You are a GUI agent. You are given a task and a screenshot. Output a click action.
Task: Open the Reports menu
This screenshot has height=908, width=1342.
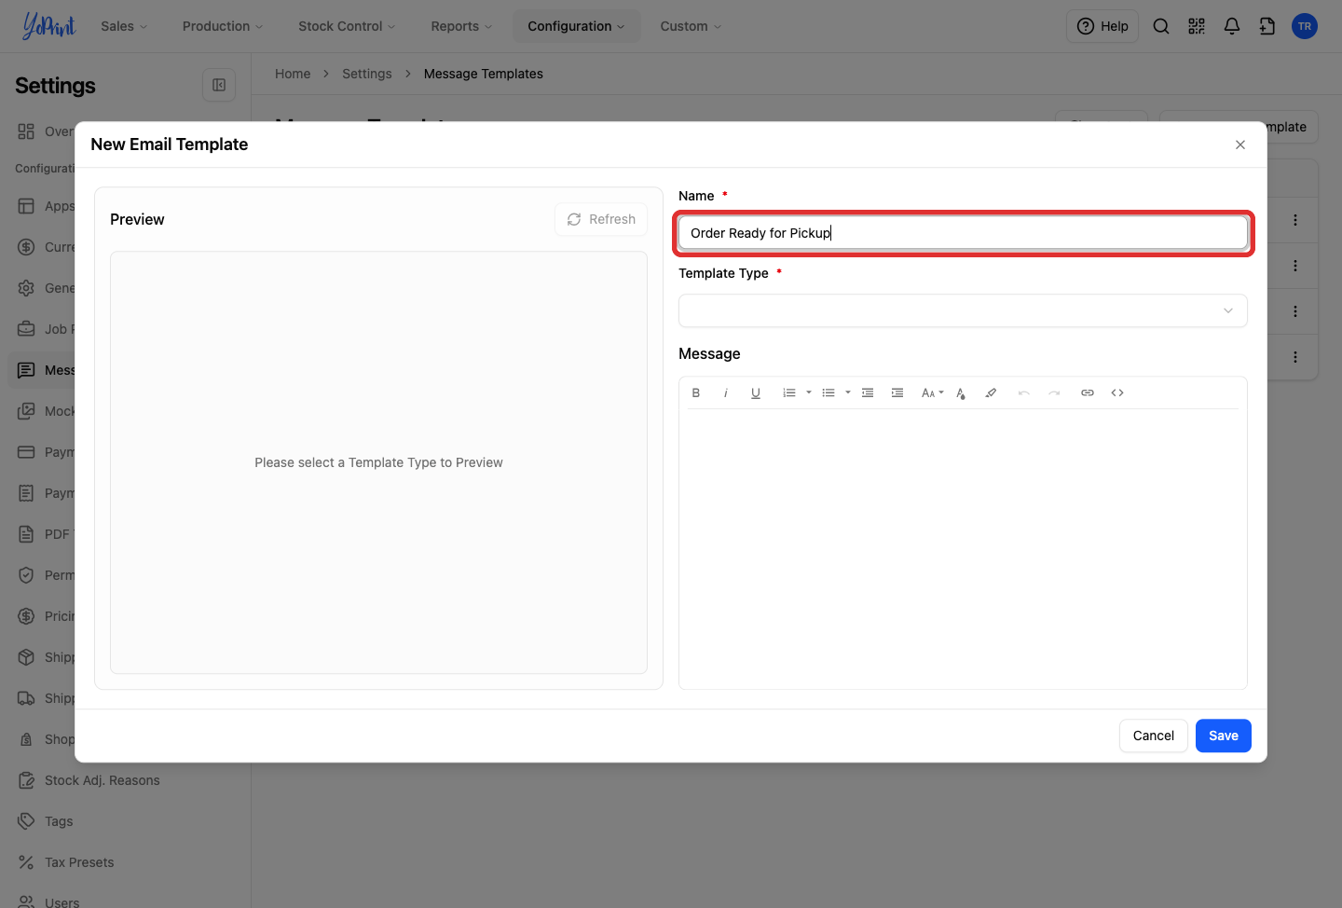(461, 26)
